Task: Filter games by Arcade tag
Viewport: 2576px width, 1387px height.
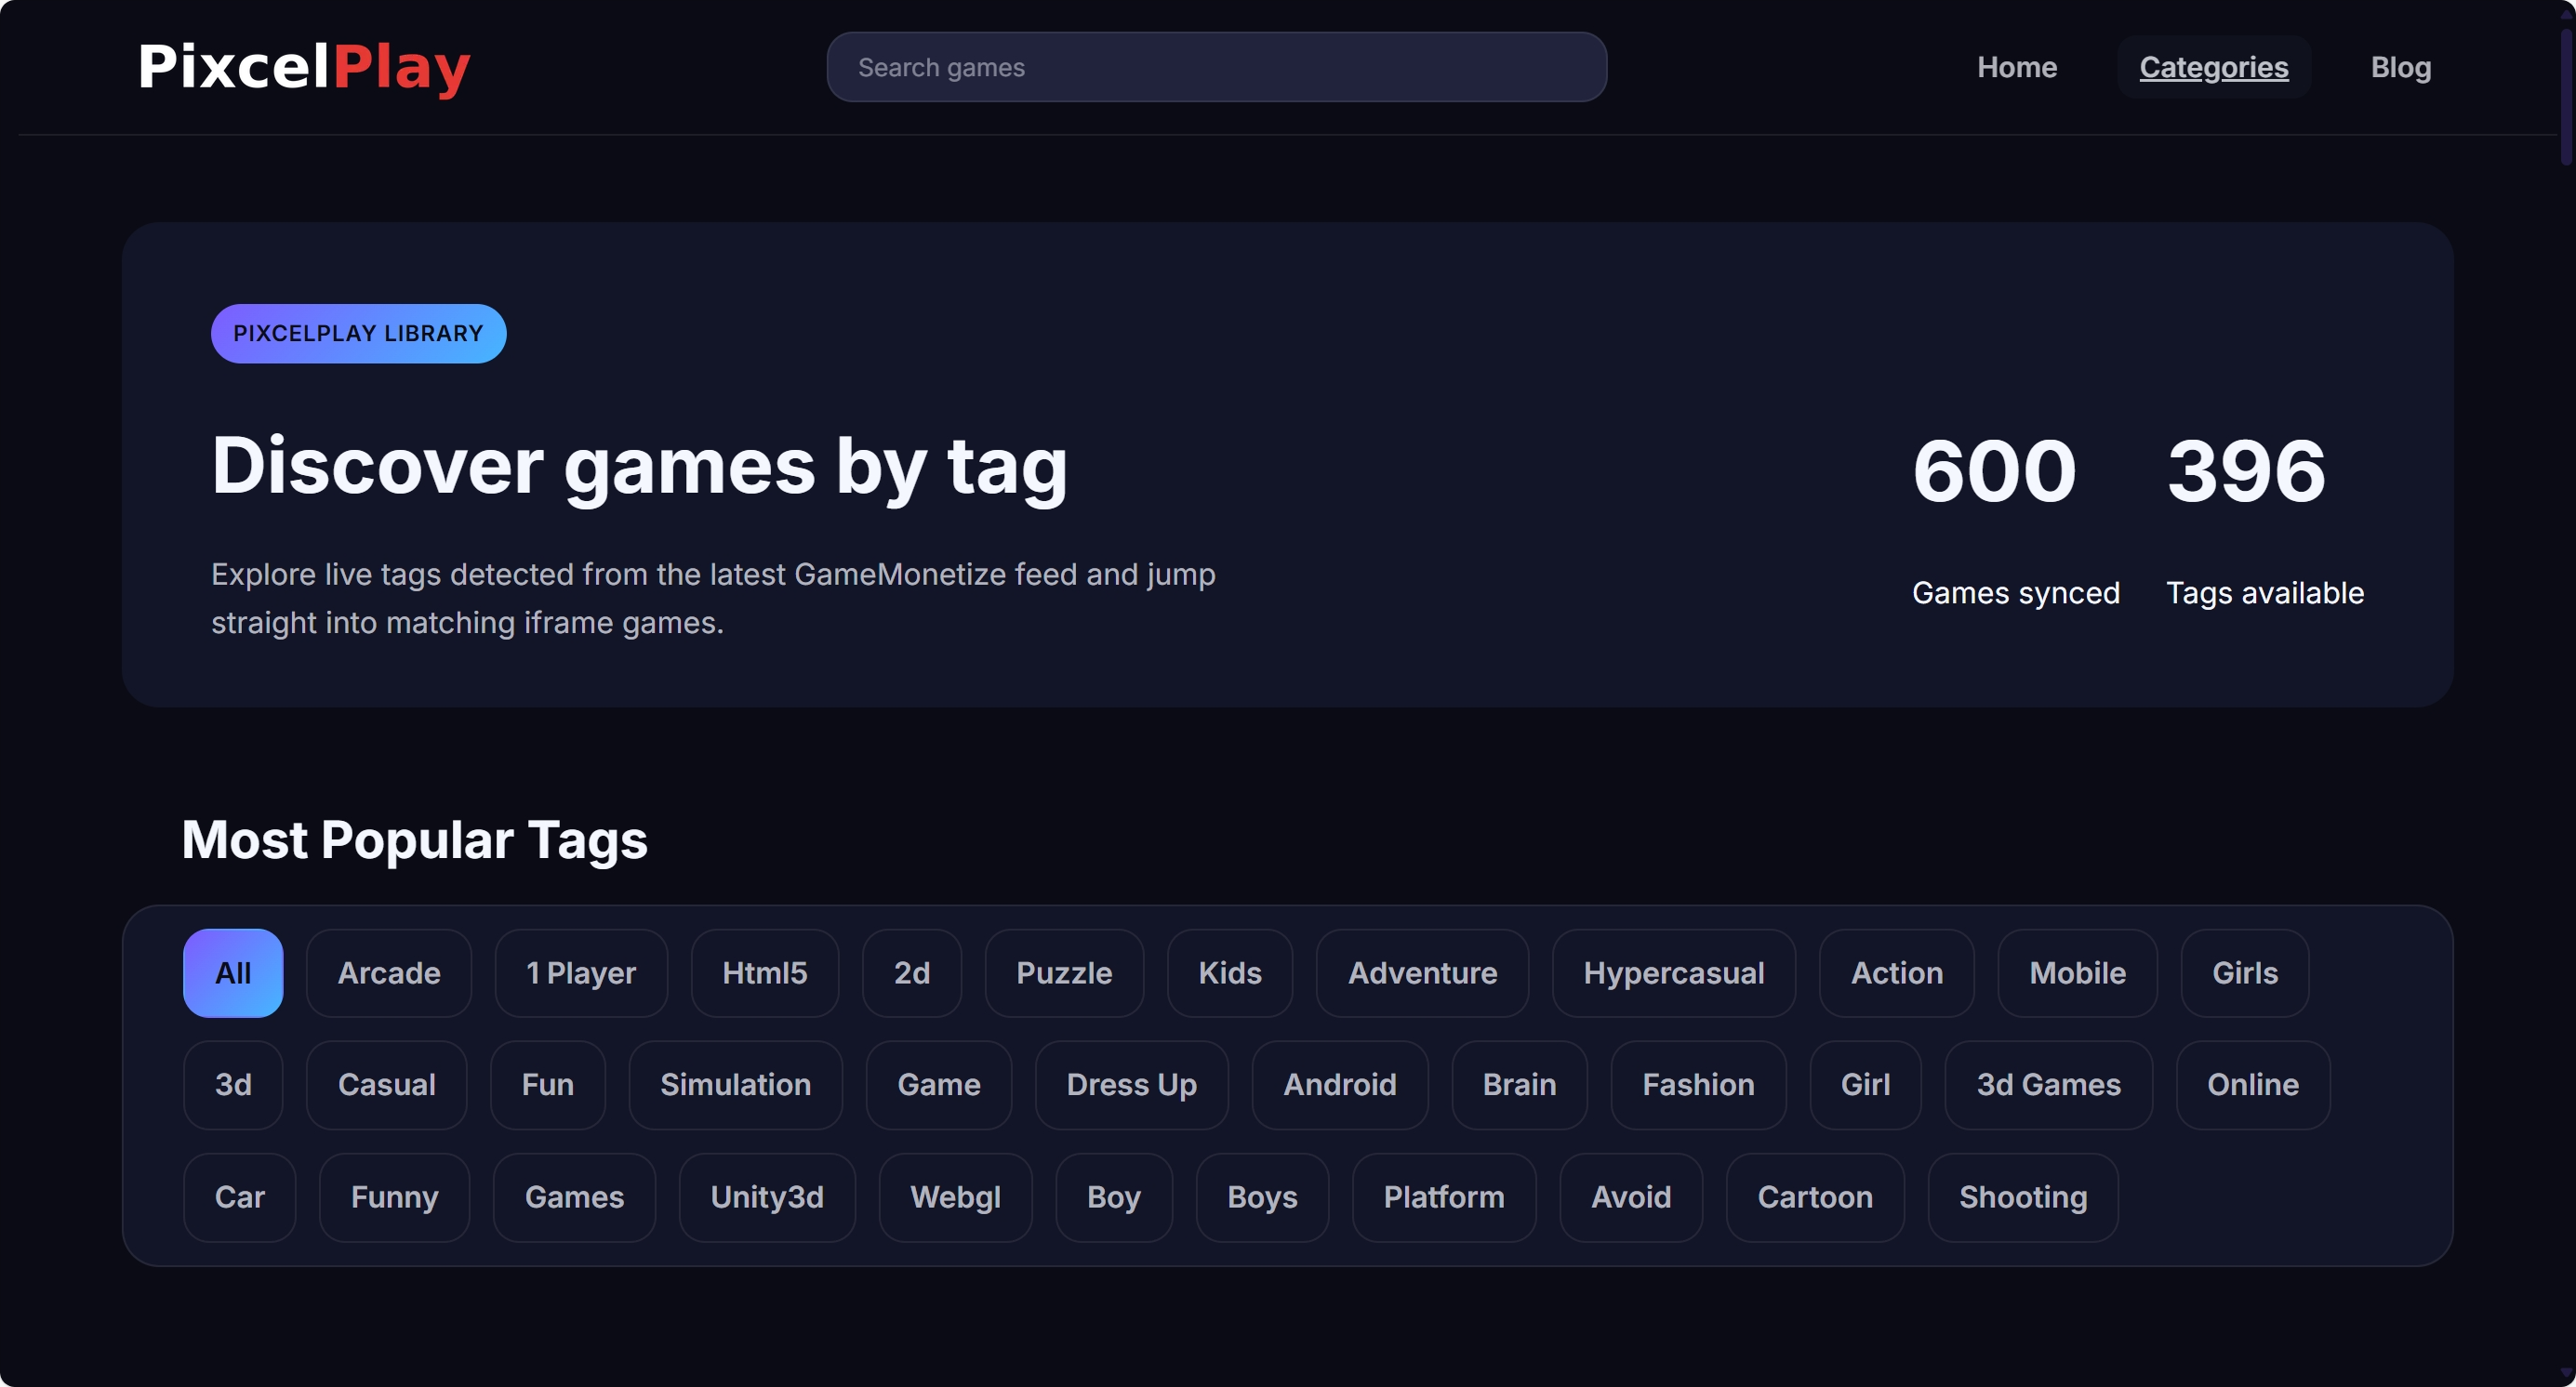Action: pyautogui.click(x=389, y=972)
